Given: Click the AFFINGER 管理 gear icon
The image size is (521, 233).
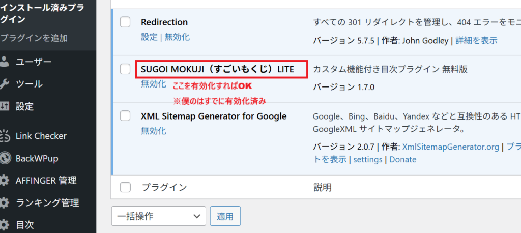Looking at the screenshot, I should tap(5, 180).
